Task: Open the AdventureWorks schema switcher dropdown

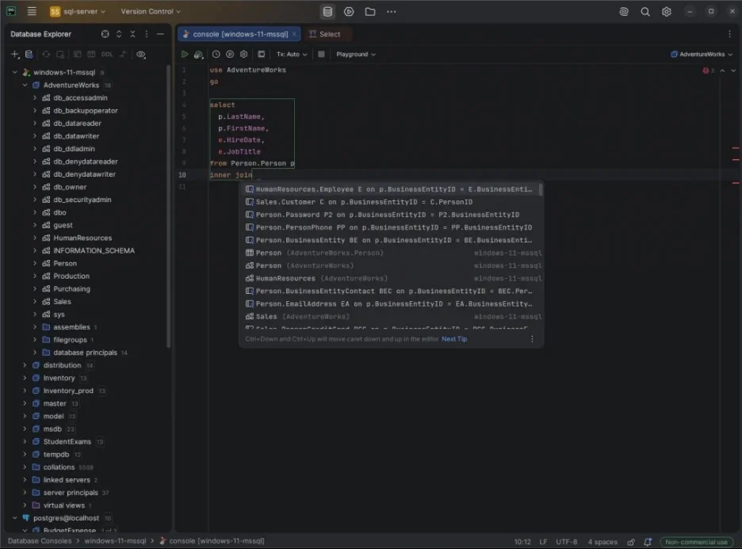Action: coord(702,55)
